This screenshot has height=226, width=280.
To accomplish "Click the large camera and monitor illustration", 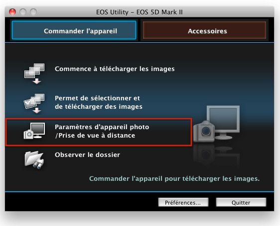I will pyautogui.click(x=216, y=124).
